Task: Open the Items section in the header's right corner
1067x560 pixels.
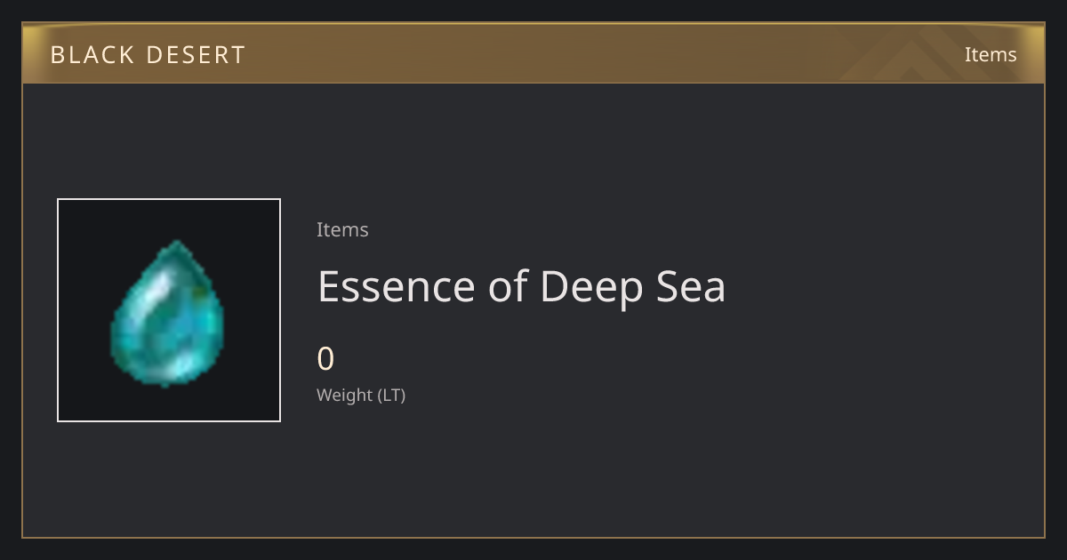Action: click(991, 54)
